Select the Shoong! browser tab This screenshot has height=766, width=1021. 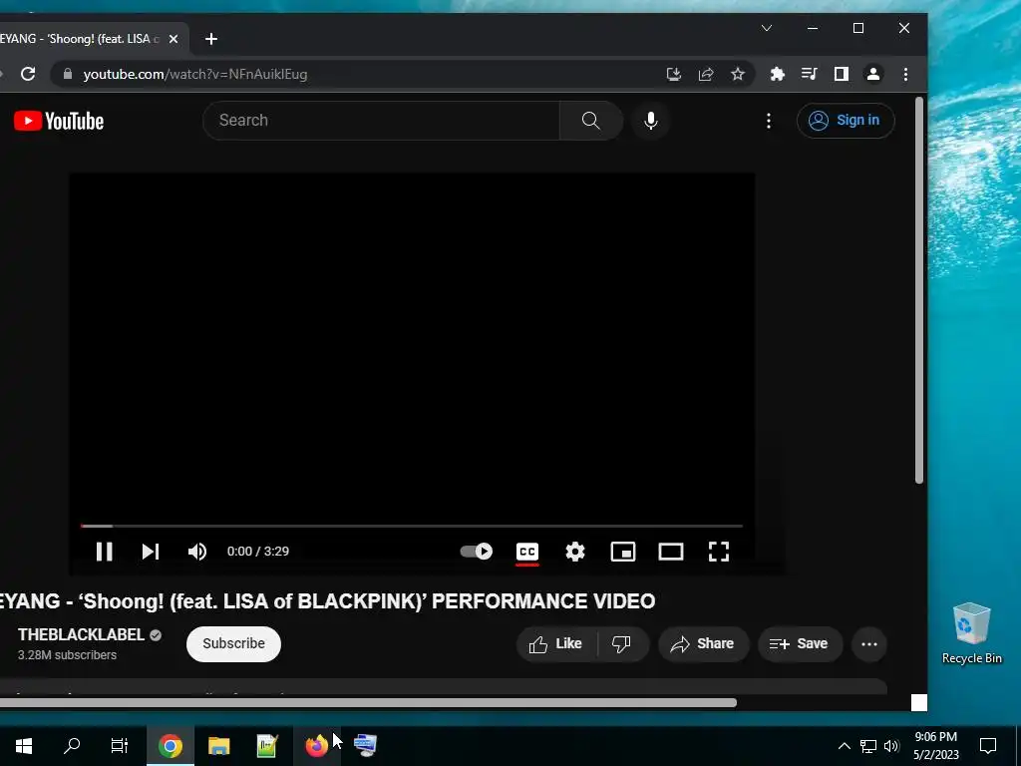coord(80,39)
